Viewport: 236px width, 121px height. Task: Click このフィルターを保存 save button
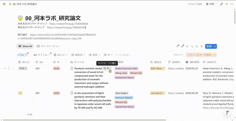point(199,55)
